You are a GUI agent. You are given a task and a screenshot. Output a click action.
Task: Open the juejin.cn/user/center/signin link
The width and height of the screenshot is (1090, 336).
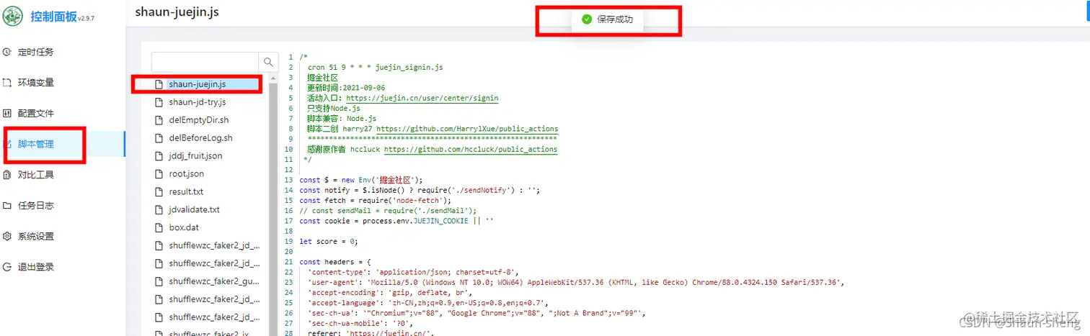422,98
